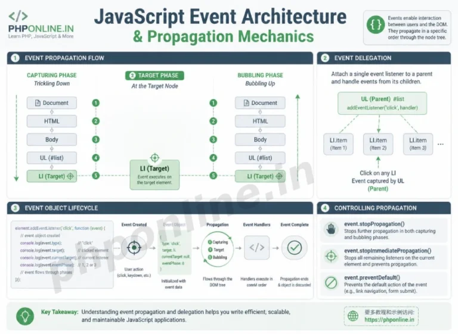Select the Body box in the Bubbling Phase
The width and height of the screenshot is (458, 334).
(x=260, y=139)
